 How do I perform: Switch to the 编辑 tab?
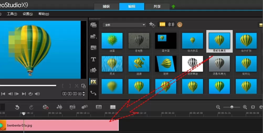(132, 7)
